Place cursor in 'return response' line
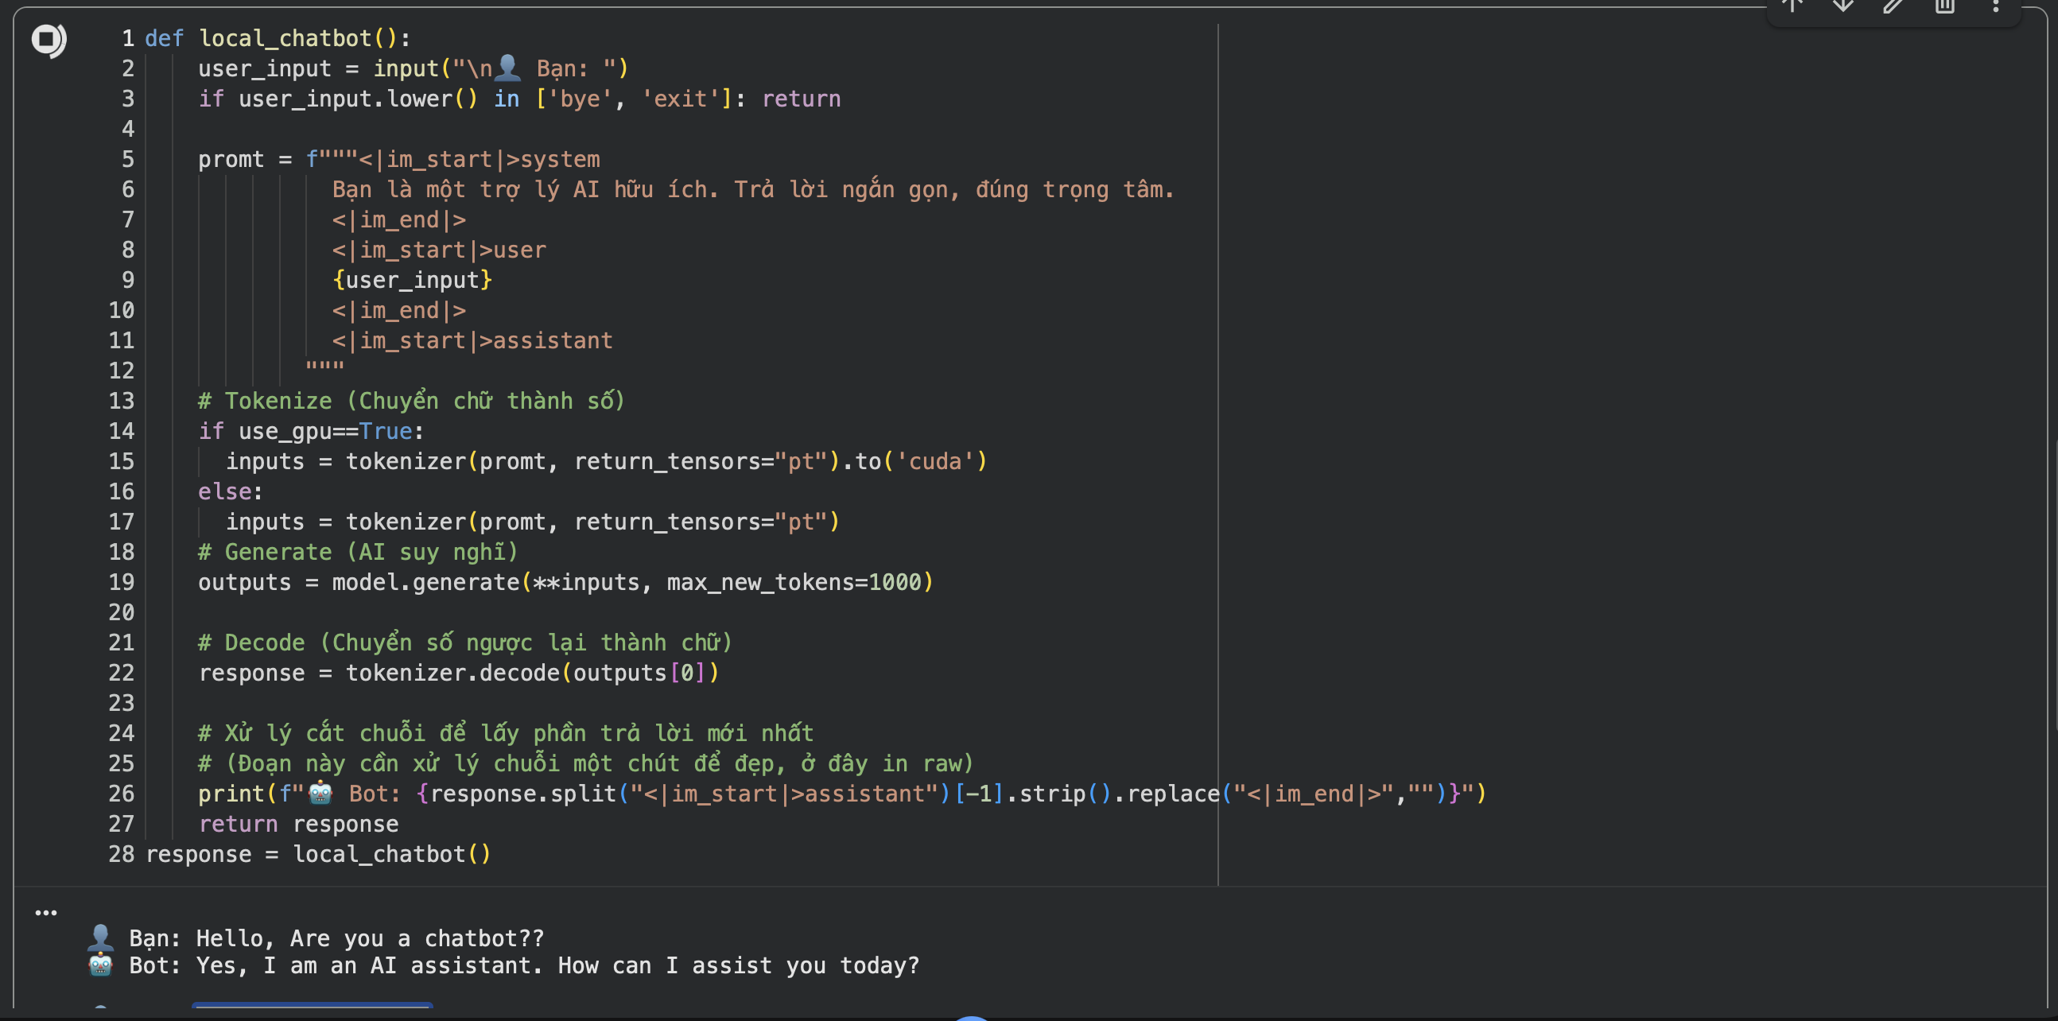2058x1021 pixels. coord(298,824)
